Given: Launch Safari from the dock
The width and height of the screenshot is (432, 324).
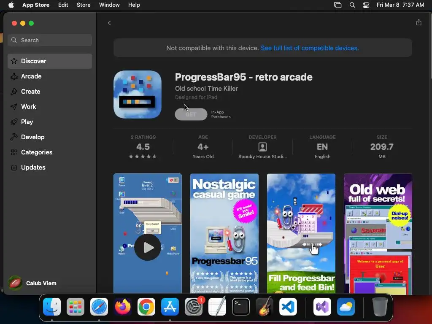Looking at the screenshot, I should click(99, 307).
